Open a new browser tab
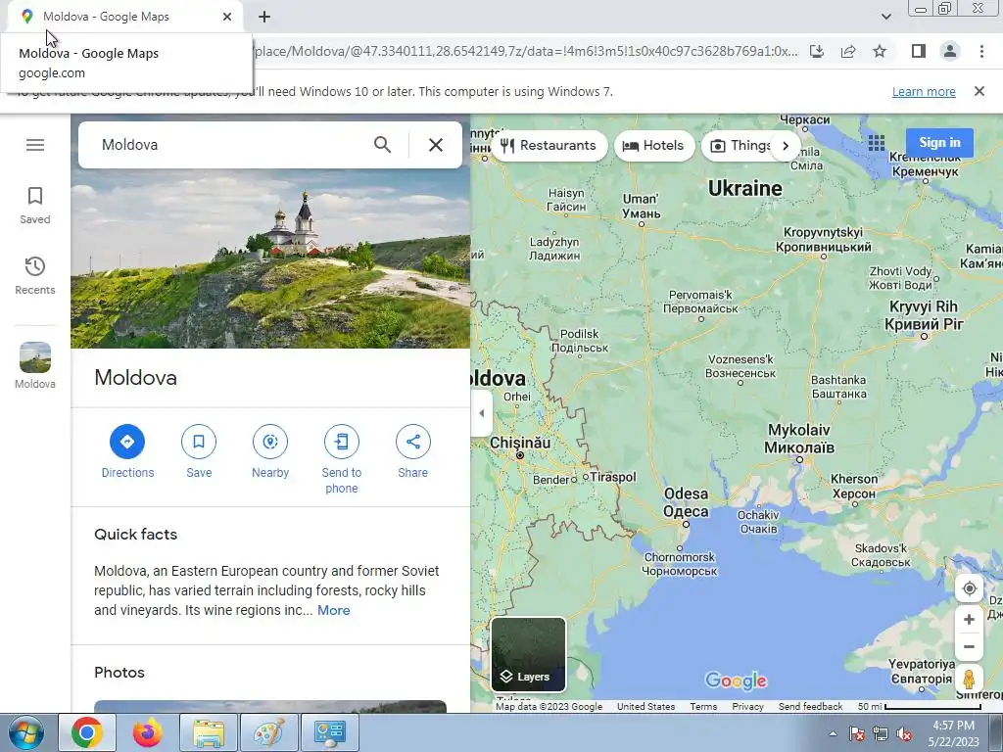 pyautogui.click(x=264, y=18)
